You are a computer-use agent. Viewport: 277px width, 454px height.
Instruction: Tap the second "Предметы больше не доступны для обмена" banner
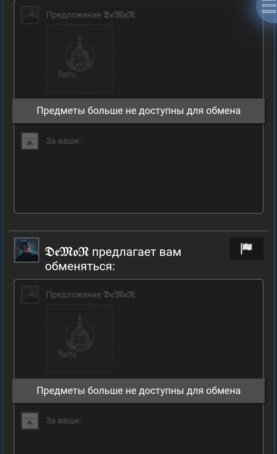138,391
